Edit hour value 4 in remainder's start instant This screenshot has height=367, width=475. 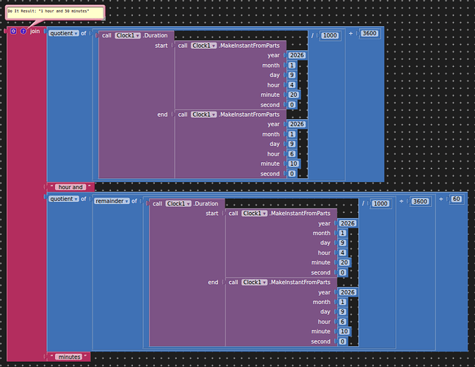[x=342, y=252]
